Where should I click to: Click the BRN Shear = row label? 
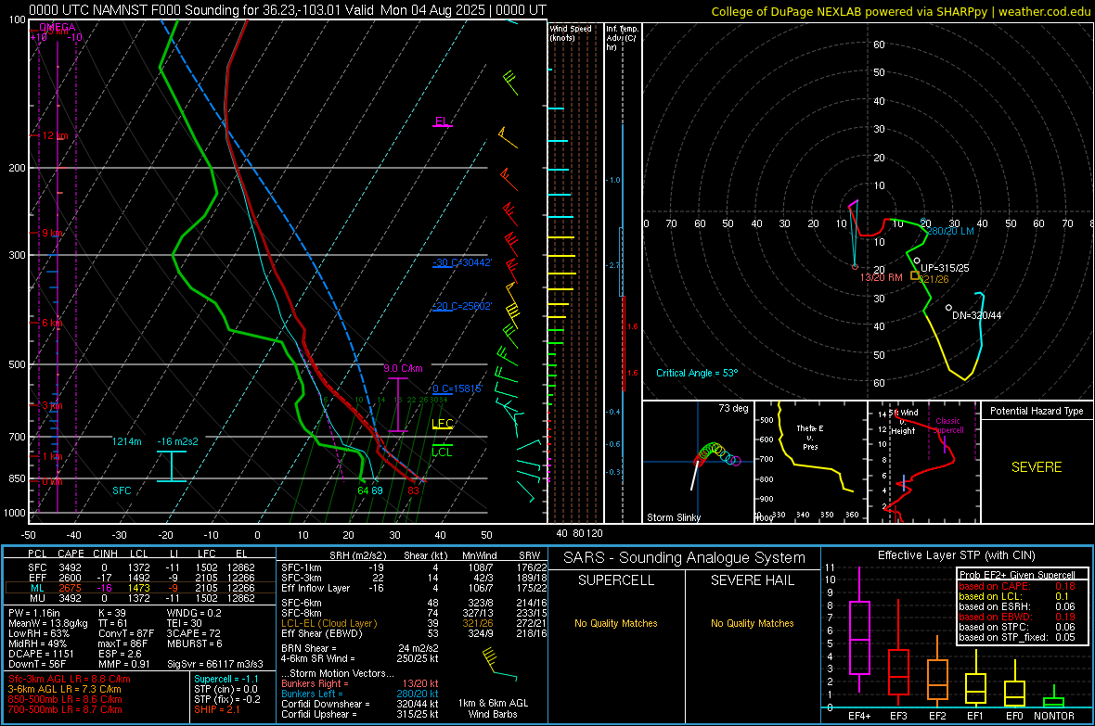pos(309,648)
